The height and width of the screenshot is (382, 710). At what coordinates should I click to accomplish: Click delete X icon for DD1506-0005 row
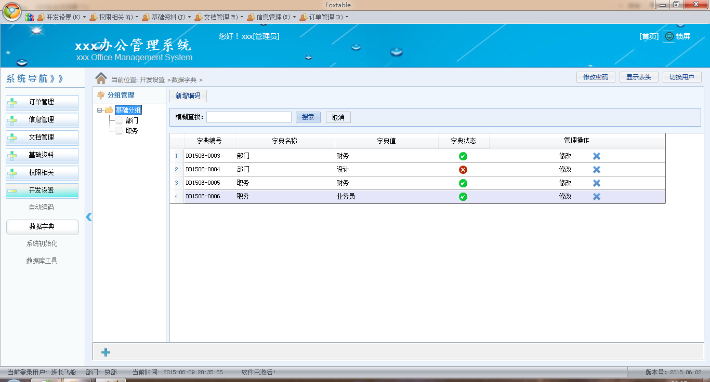click(x=597, y=183)
